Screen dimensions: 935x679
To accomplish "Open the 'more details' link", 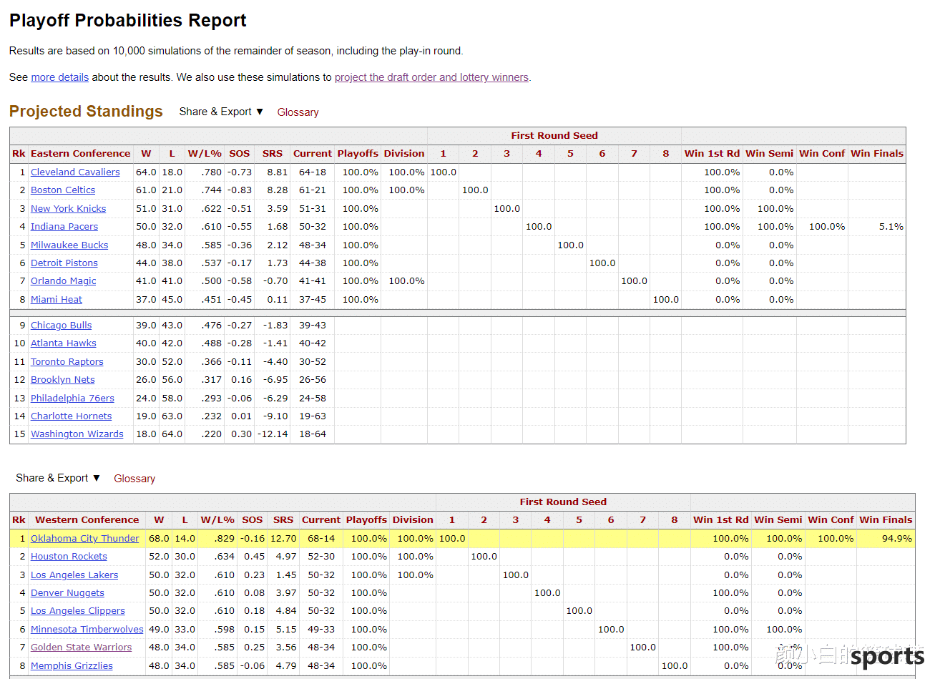I will [59, 77].
